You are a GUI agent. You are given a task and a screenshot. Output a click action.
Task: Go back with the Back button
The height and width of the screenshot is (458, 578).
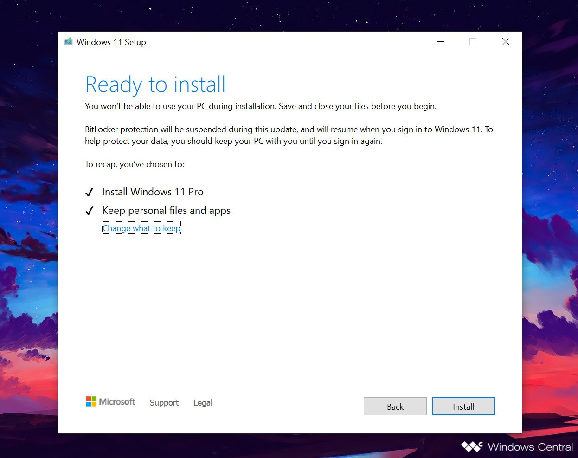(x=395, y=406)
